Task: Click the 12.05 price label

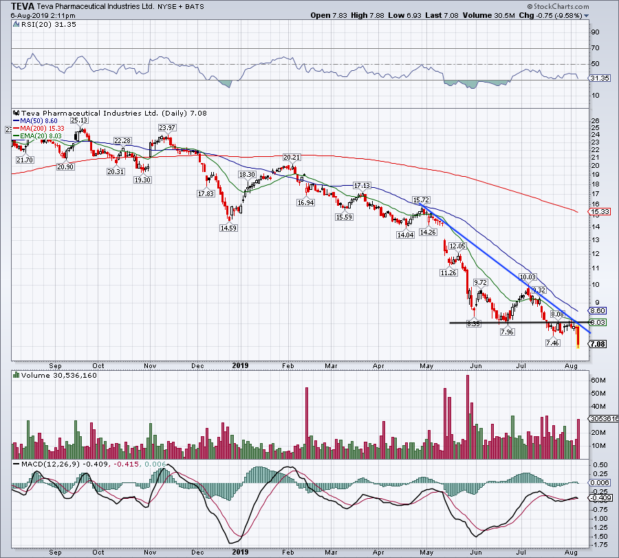Action: (457, 246)
